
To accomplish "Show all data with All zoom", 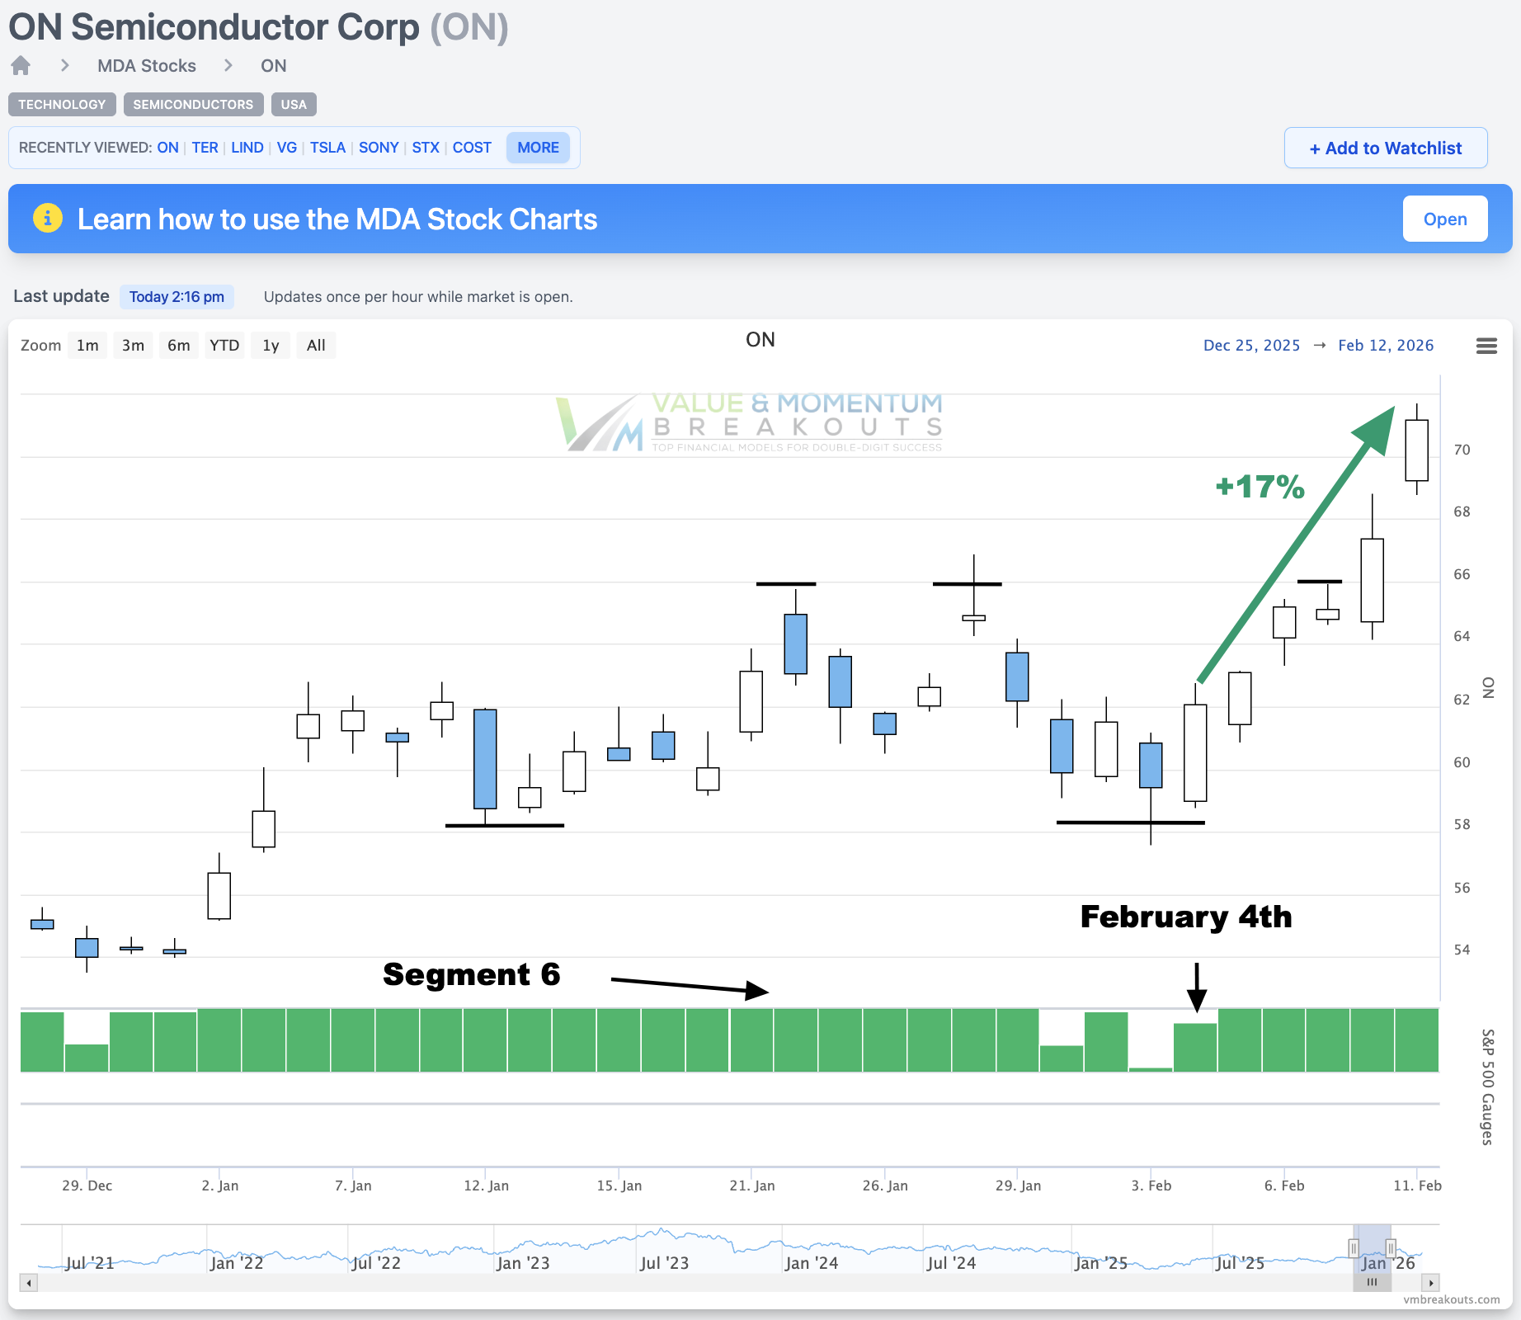I will pos(316,346).
